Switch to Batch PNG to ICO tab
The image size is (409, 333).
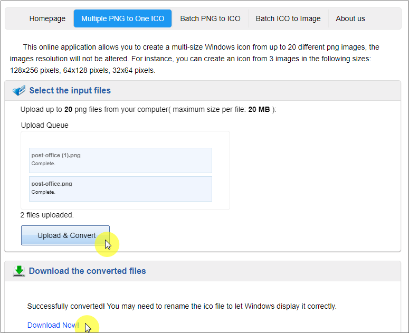[x=210, y=18]
